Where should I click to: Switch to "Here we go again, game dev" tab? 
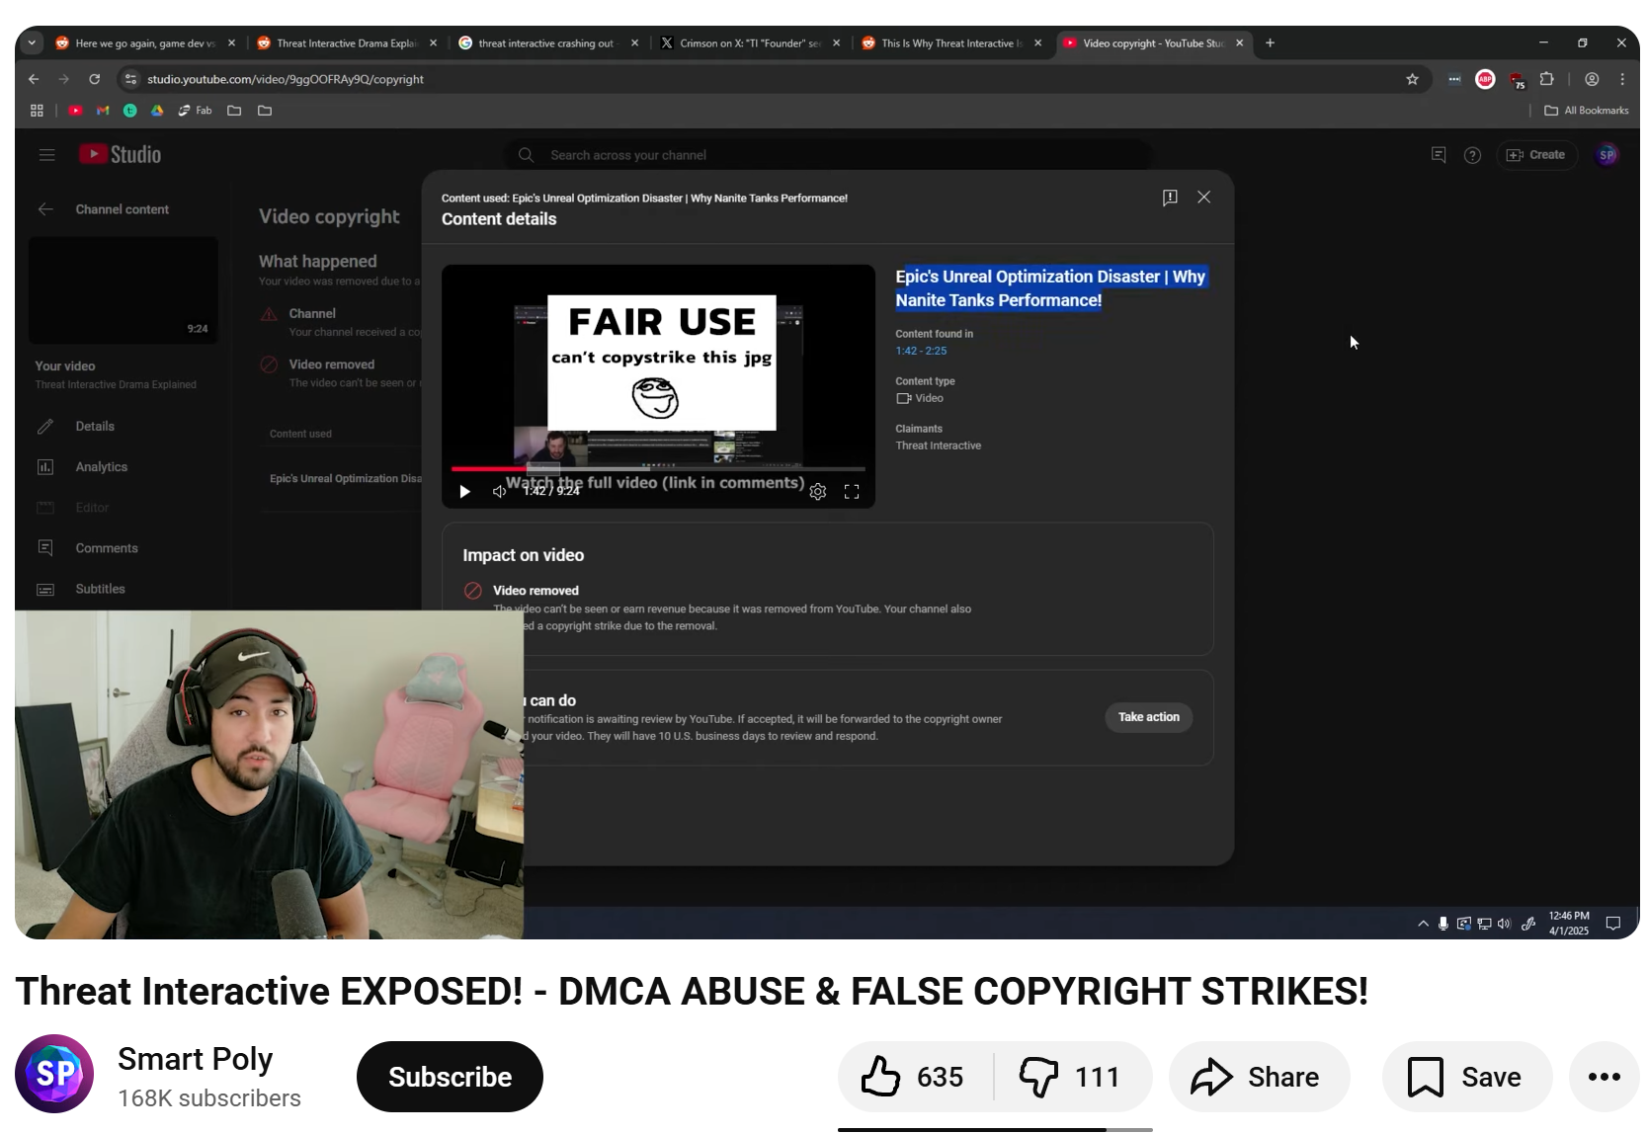click(x=145, y=43)
